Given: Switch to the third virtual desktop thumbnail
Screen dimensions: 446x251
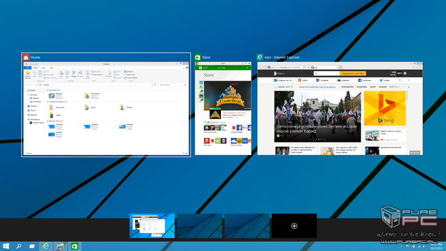Looking at the screenshot, I should click(246, 226).
